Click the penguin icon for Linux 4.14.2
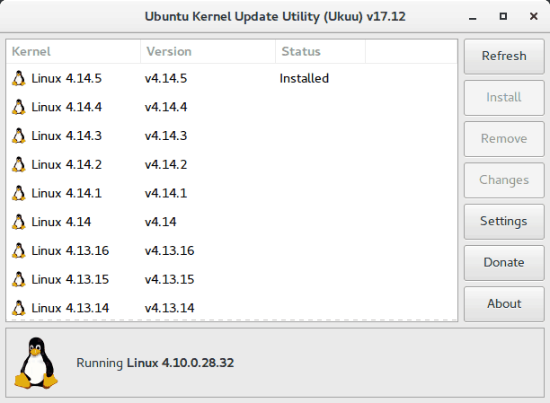 18,164
